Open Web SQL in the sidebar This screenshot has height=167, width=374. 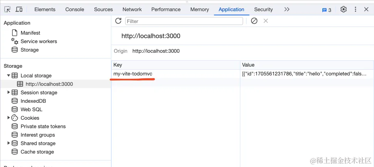pyautogui.click(x=32, y=110)
